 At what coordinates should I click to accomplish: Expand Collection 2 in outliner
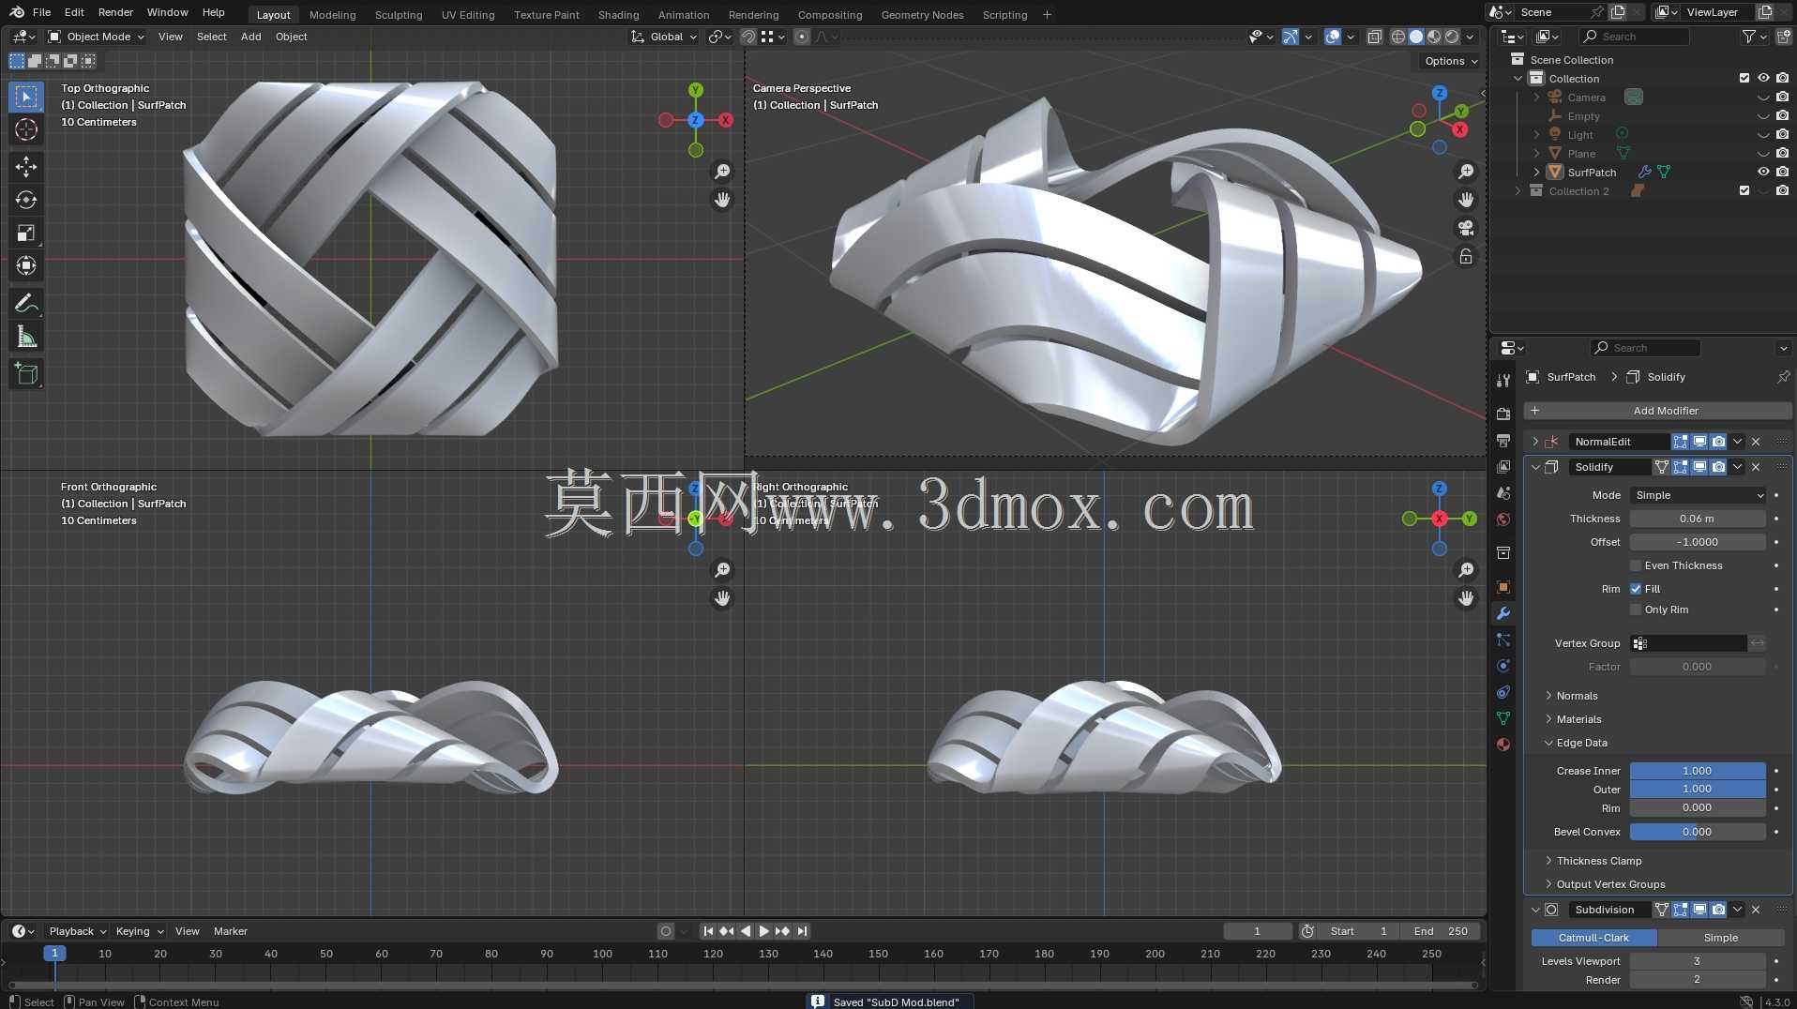coord(1518,190)
